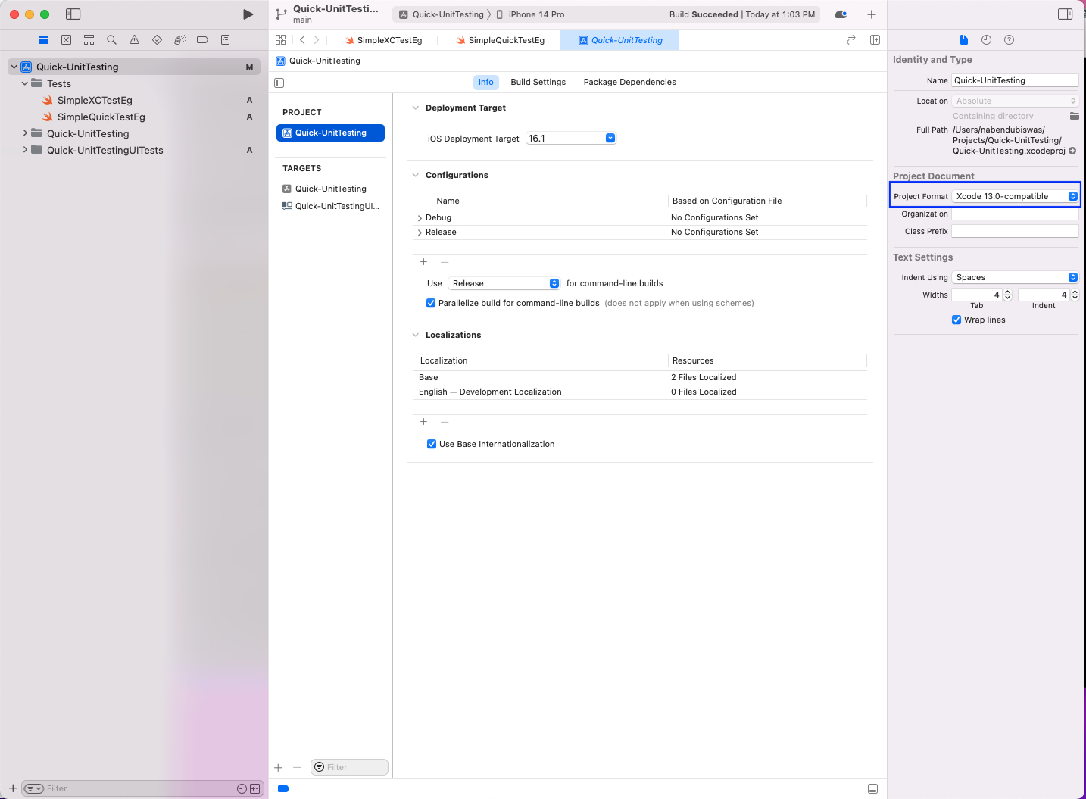Viewport: 1086px width, 799px height.
Task: Open the Debug navigator
Action: tap(179, 40)
